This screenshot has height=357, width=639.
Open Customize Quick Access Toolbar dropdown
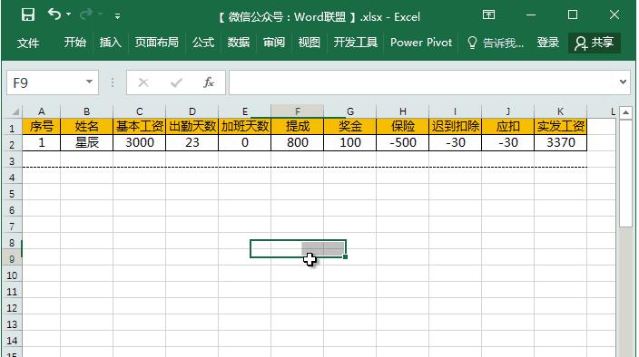pyautogui.click(x=117, y=16)
